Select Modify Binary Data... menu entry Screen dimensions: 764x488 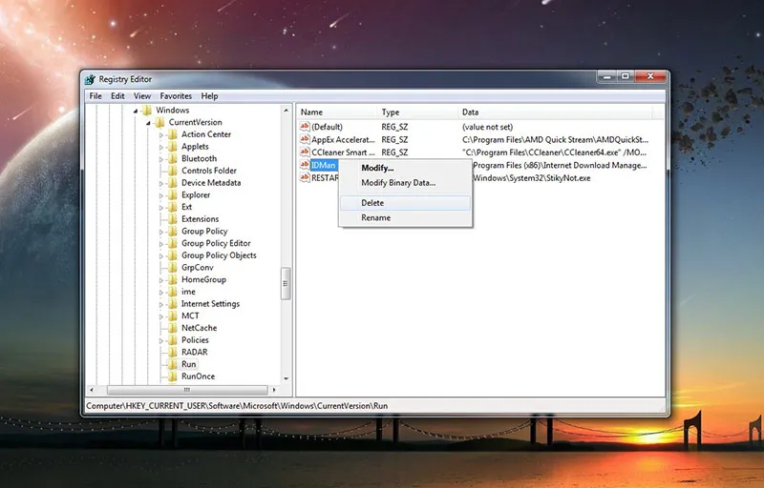[x=397, y=183]
